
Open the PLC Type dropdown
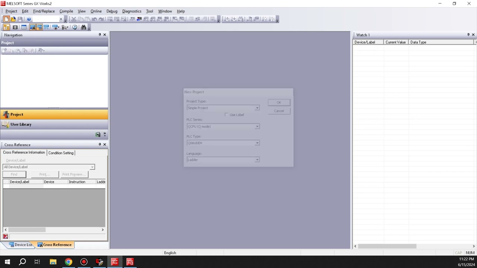click(x=257, y=143)
